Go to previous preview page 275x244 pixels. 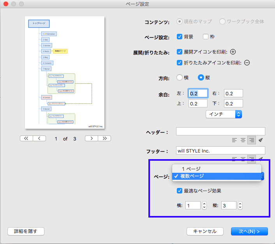point(39,139)
